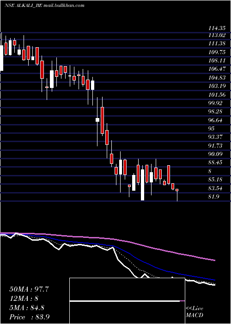Viewport: 231px width, 324px height.
Task: Click the 50MA : 97.7 readout
Action: click(29, 289)
